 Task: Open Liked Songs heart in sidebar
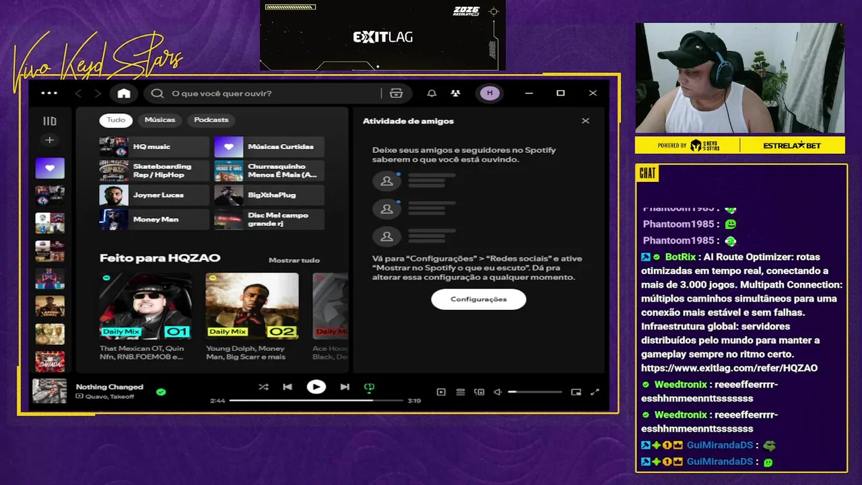pyautogui.click(x=50, y=168)
